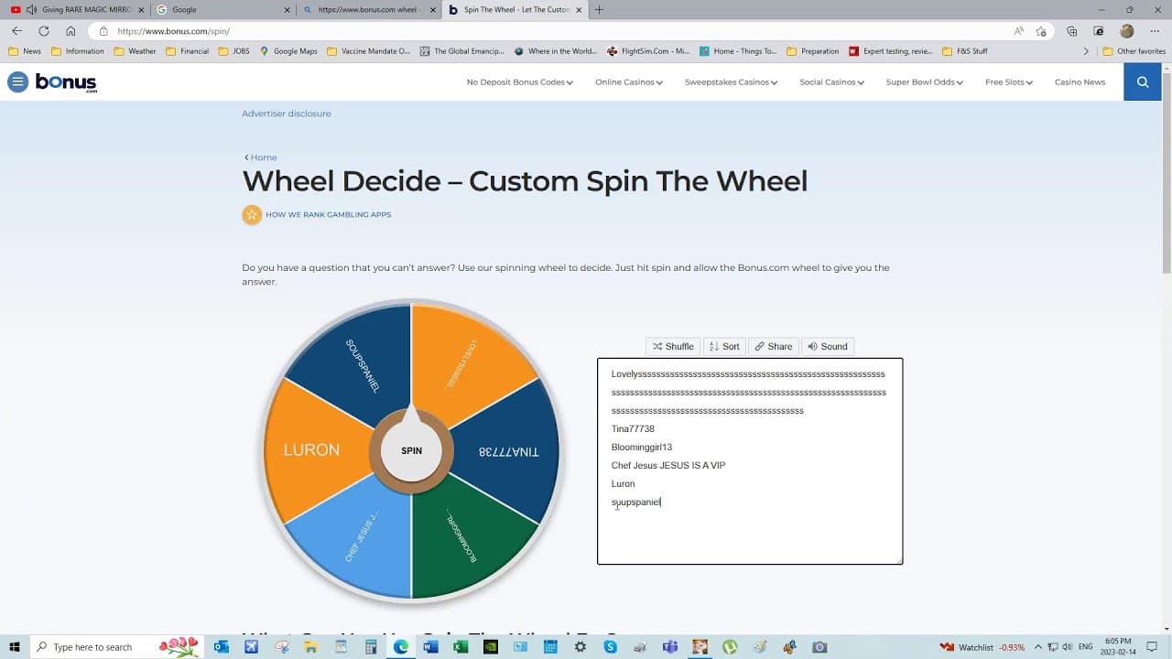Open How We Rank Gambling Apps link
Image resolution: width=1172 pixels, height=659 pixels.
328,215
